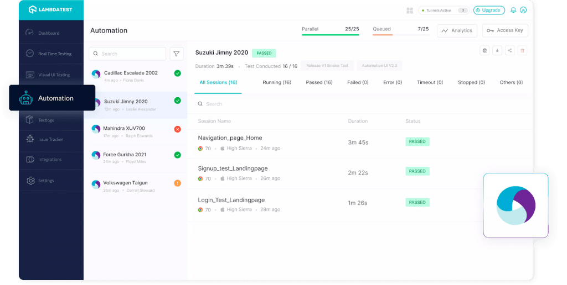This screenshot has height=285, width=567.
Task: Click the share build icon
Action: tap(510, 50)
